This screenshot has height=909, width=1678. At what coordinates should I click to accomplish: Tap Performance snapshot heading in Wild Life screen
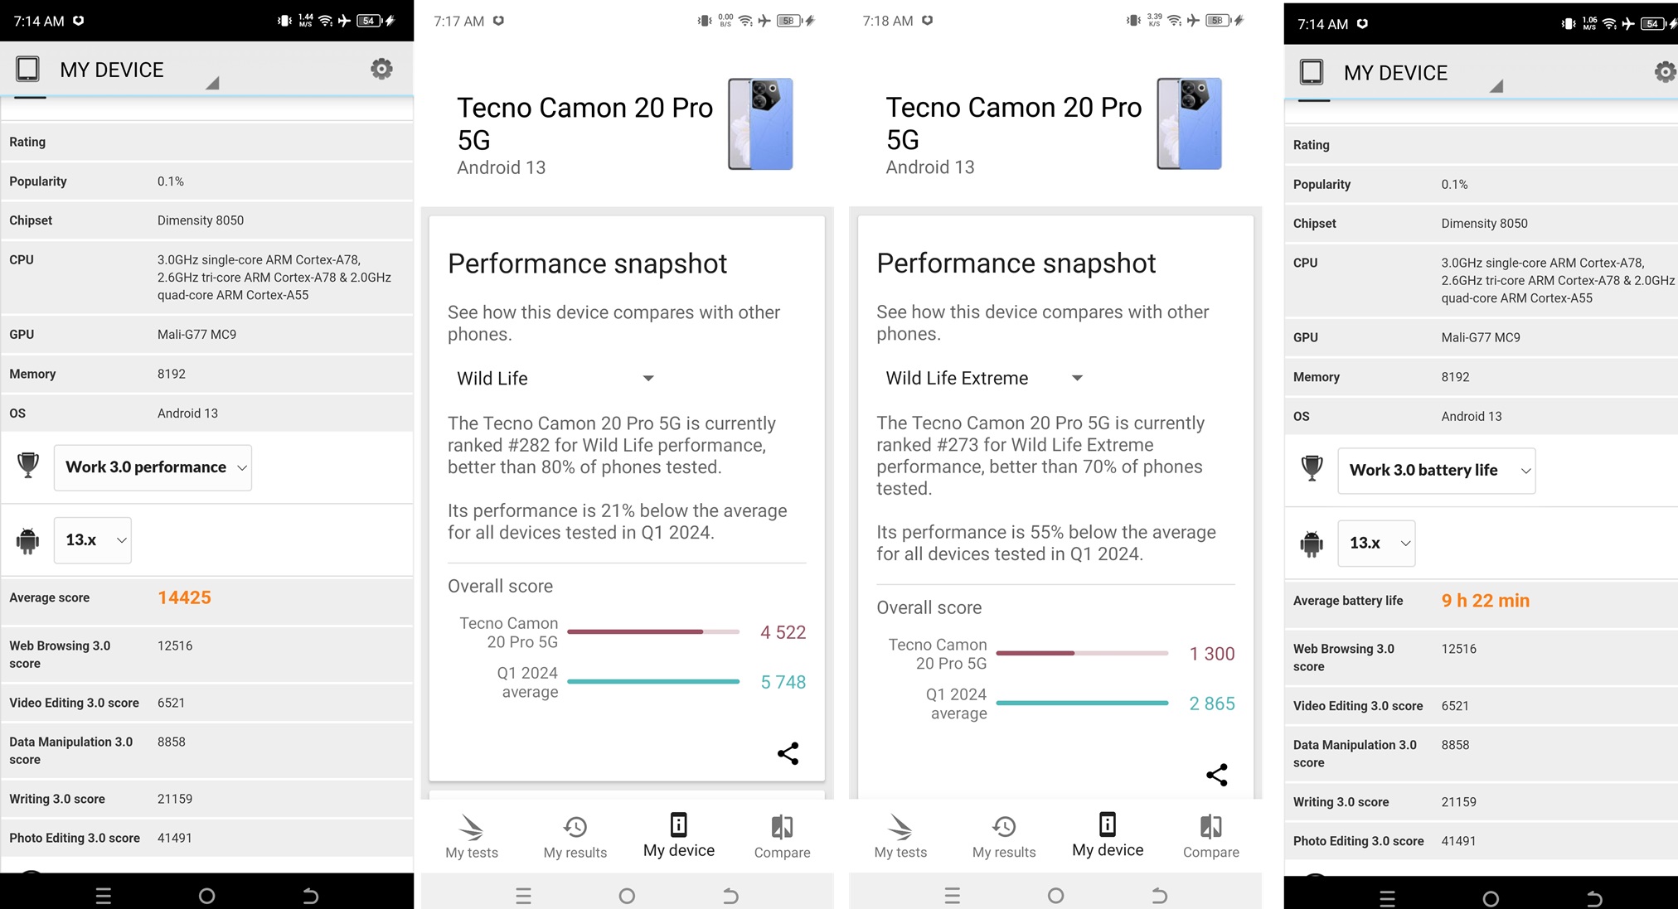[587, 264]
